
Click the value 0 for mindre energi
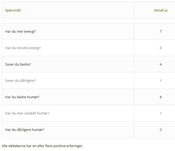[x=161, y=48]
